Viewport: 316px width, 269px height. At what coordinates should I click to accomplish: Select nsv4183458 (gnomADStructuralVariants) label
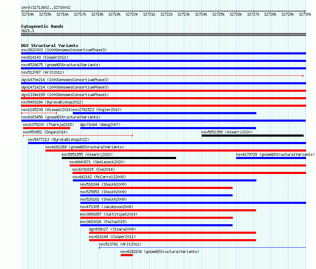[x=61, y=117]
